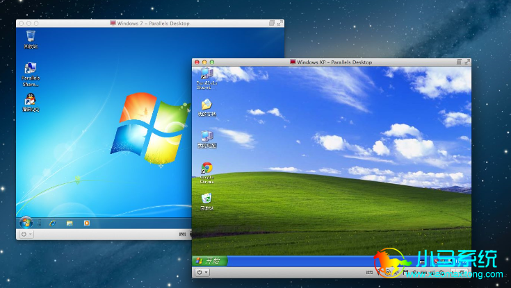The height and width of the screenshot is (288, 511).
Task: Enter Coherence mode in Windows XP window title bar
Action: 459,62
